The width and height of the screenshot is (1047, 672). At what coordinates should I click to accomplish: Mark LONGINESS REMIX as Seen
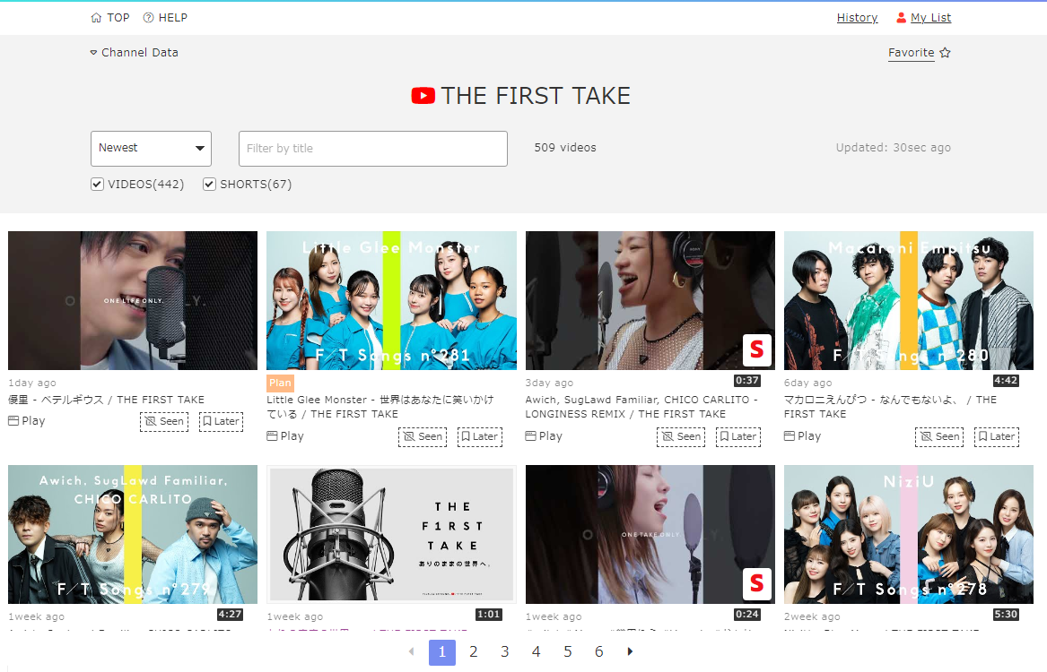(681, 436)
